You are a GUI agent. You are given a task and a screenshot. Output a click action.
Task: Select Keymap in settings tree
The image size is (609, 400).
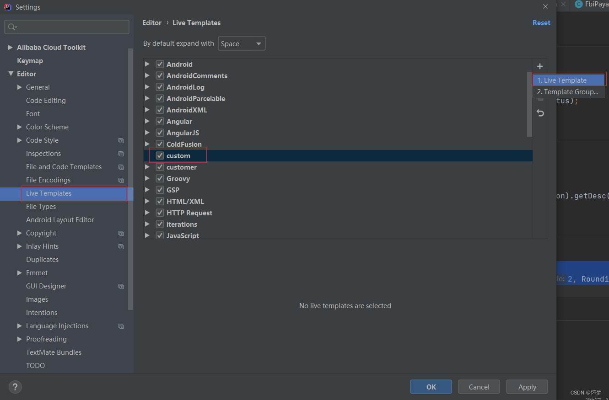tap(30, 60)
